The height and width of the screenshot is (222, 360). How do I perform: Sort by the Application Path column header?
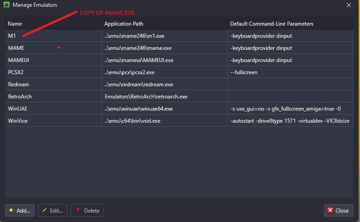164,24
